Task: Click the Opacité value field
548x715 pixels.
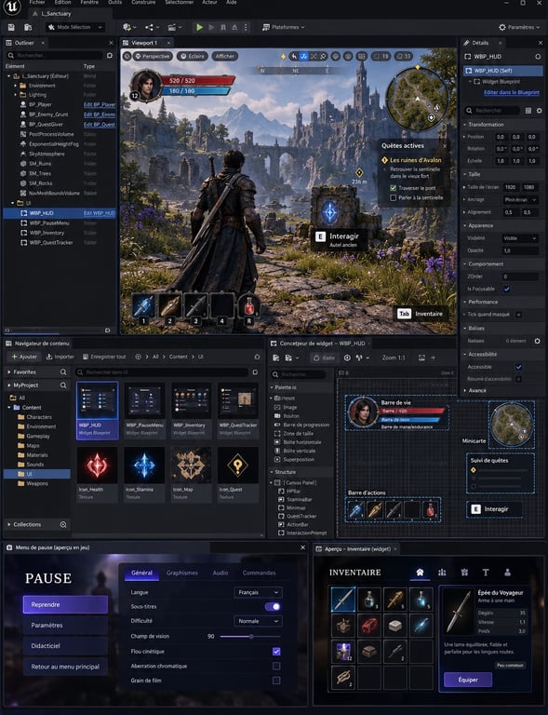Action: coord(520,250)
